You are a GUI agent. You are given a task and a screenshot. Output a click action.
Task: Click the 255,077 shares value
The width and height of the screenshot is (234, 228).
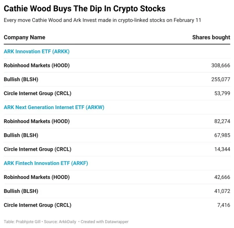click(x=220, y=80)
